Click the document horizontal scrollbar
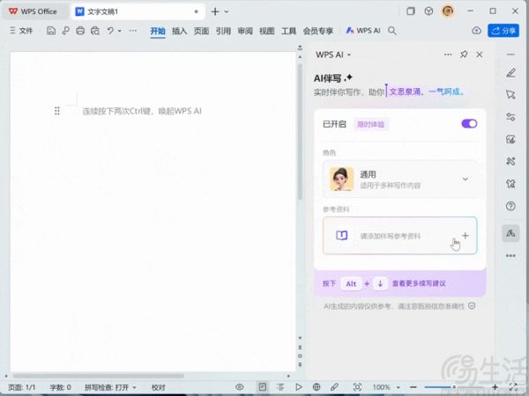 (x=99, y=376)
